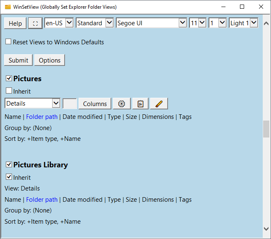The width and height of the screenshot is (271, 239).
Task: Click the empty box next to Details dropdown
Action: pos(70,104)
